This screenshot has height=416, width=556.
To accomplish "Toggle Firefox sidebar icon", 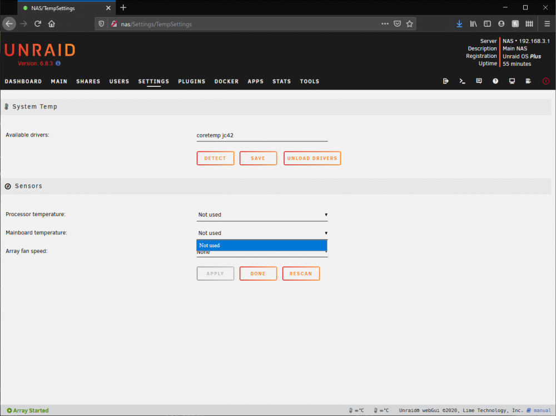I will pos(487,24).
